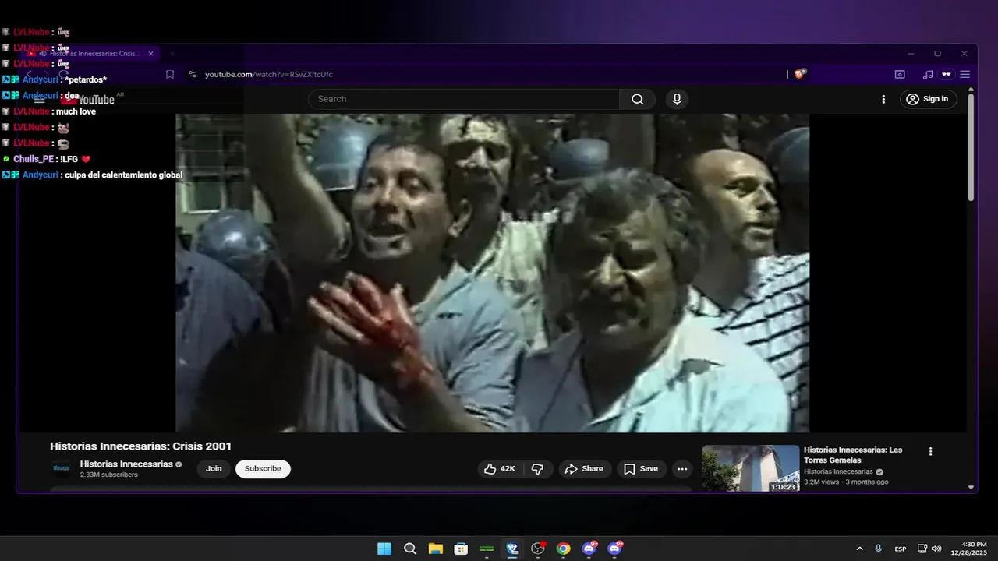Open the Historias Innecesarias channel avatar
The height and width of the screenshot is (561, 998).
62,468
